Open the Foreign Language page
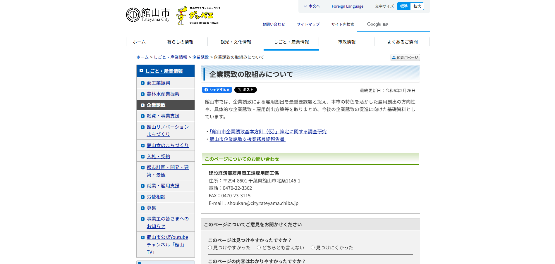Image resolution: width=555 pixels, height=264 pixels. 347,6
